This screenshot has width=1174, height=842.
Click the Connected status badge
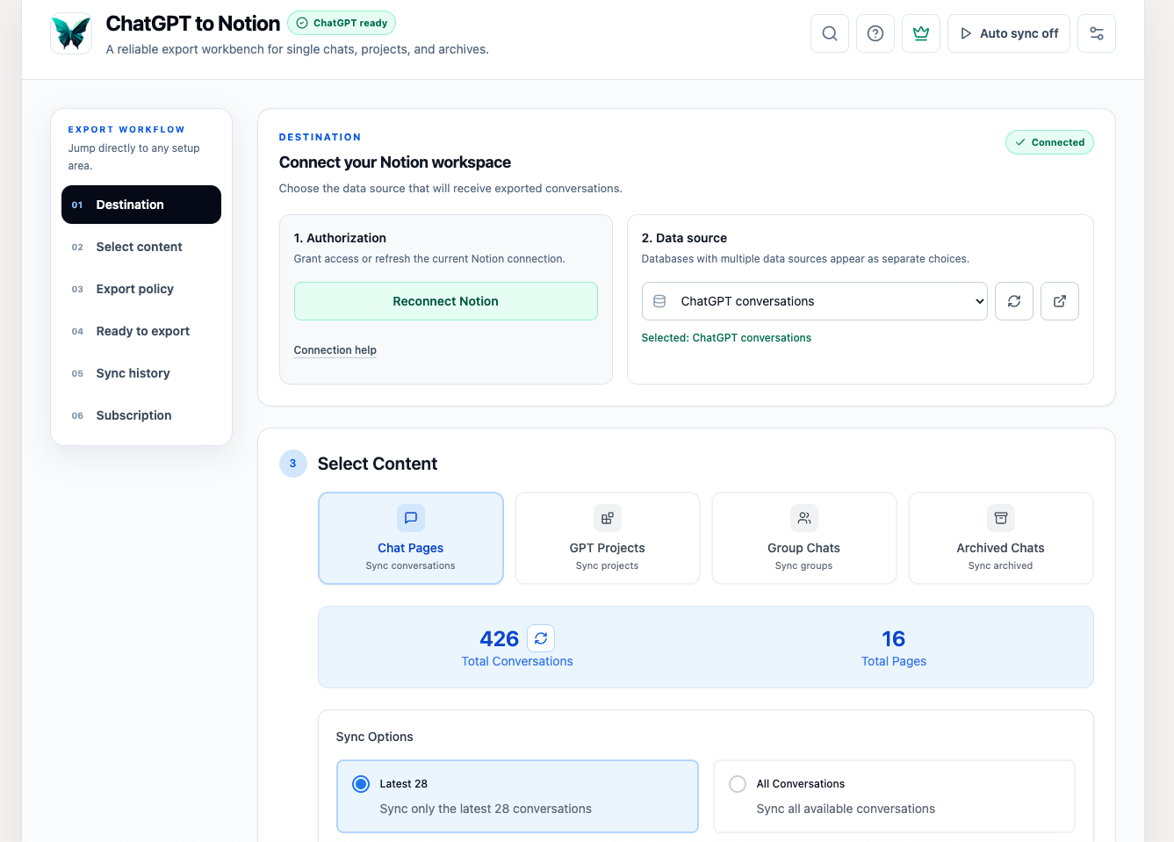[1049, 142]
